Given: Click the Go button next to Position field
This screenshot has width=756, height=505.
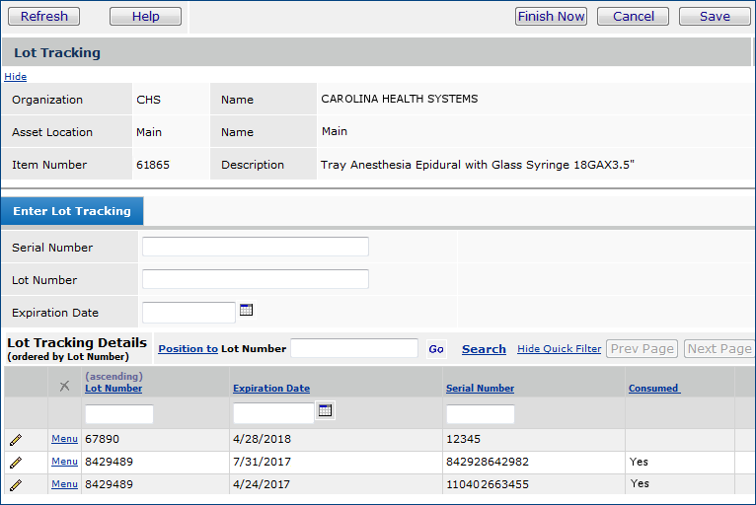Looking at the screenshot, I should [435, 349].
